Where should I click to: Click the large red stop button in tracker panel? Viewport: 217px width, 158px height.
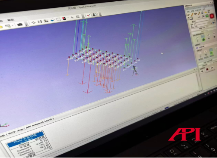(x=212, y=16)
